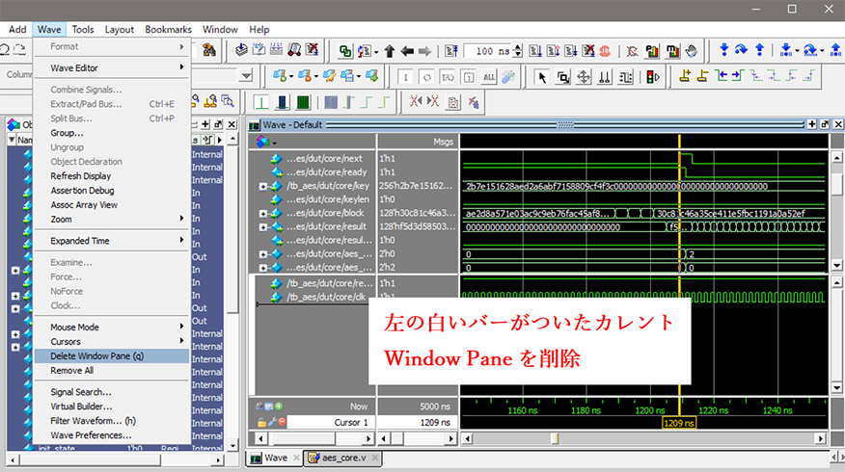Select the pointer Select Mode tool

(541, 77)
